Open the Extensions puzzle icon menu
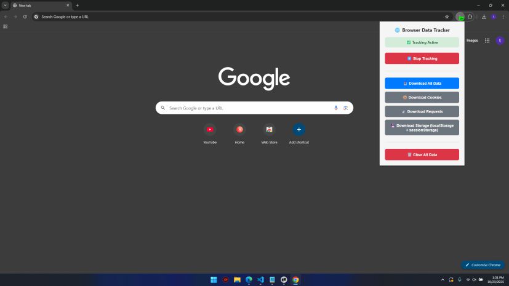 point(470,17)
